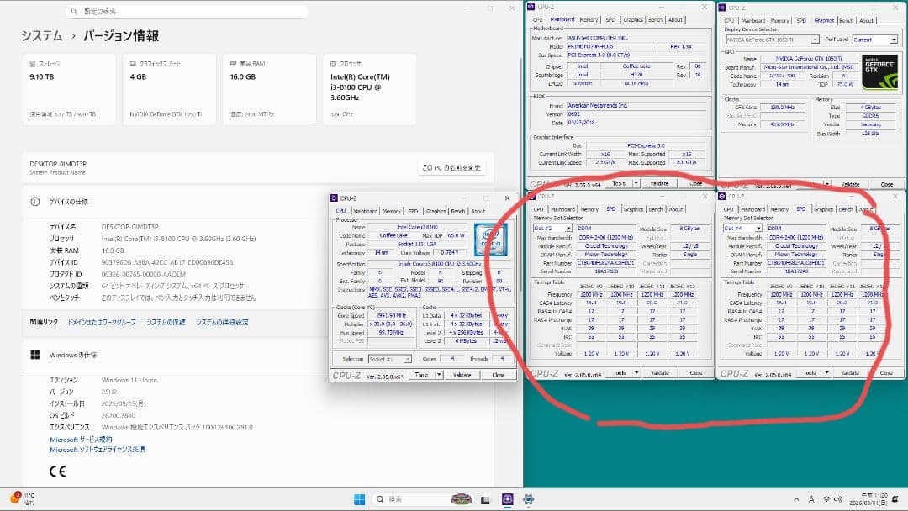Click the title bar icon of the Mainboard CPU-Z window

(531, 7)
